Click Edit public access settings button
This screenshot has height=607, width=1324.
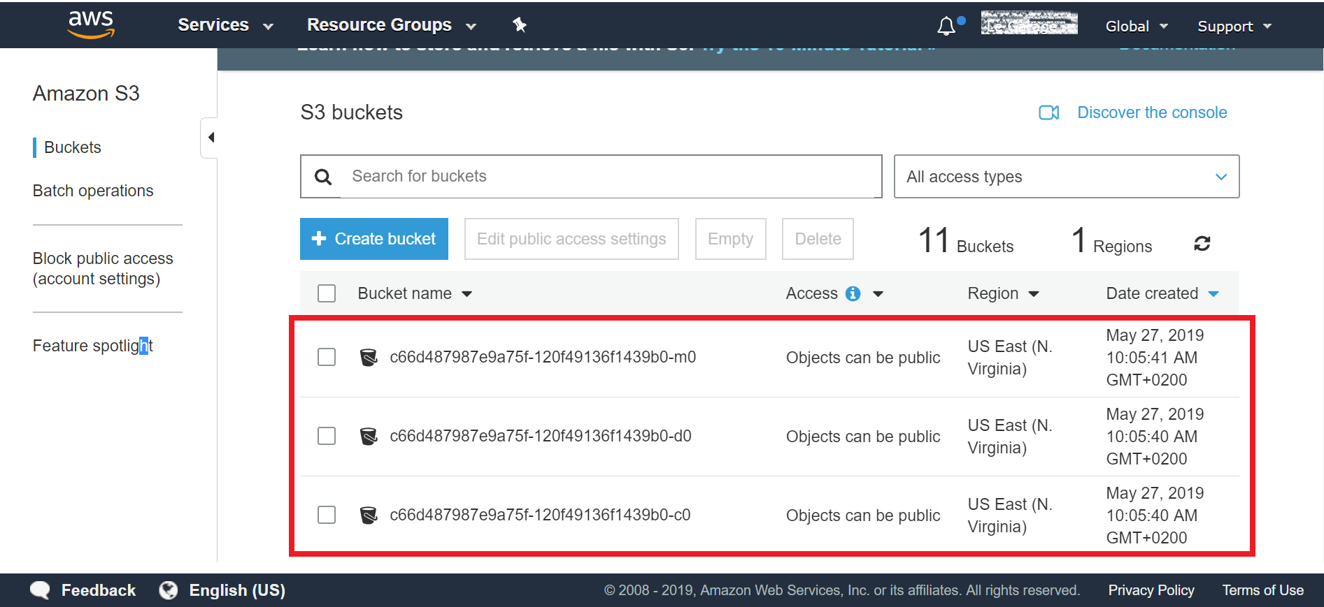click(x=571, y=239)
